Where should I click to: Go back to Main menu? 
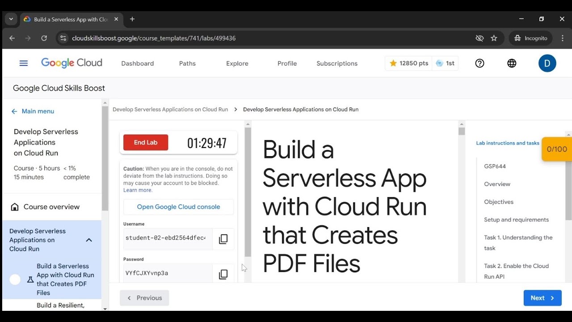(33, 111)
